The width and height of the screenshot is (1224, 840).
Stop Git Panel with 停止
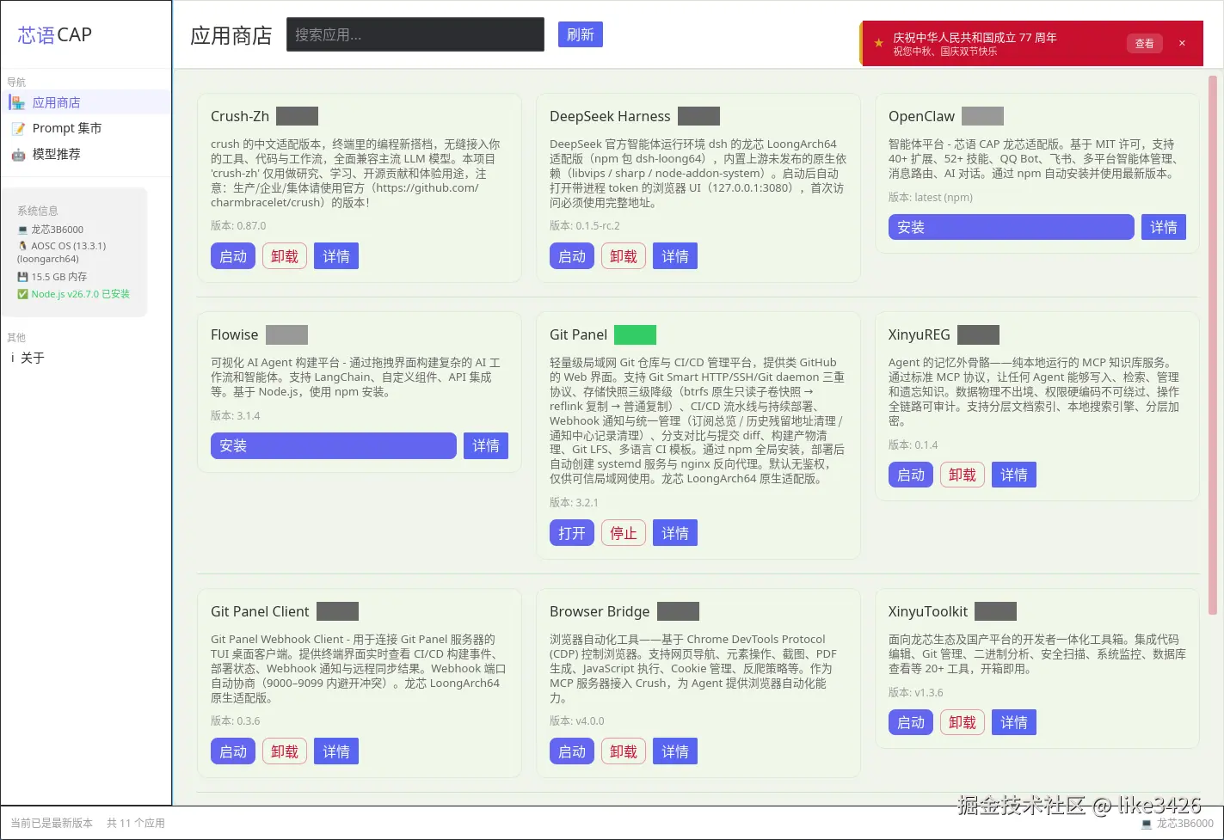[x=624, y=533]
